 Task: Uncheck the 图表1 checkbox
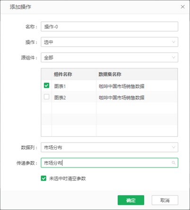pyautogui.click(x=46, y=85)
